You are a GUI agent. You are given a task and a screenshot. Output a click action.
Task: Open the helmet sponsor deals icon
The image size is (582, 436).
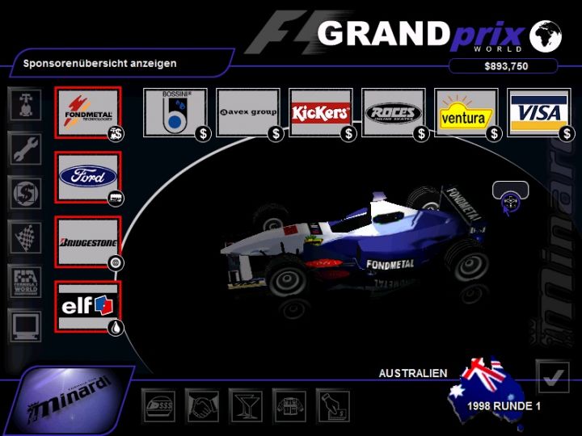click(x=158, y=403)
